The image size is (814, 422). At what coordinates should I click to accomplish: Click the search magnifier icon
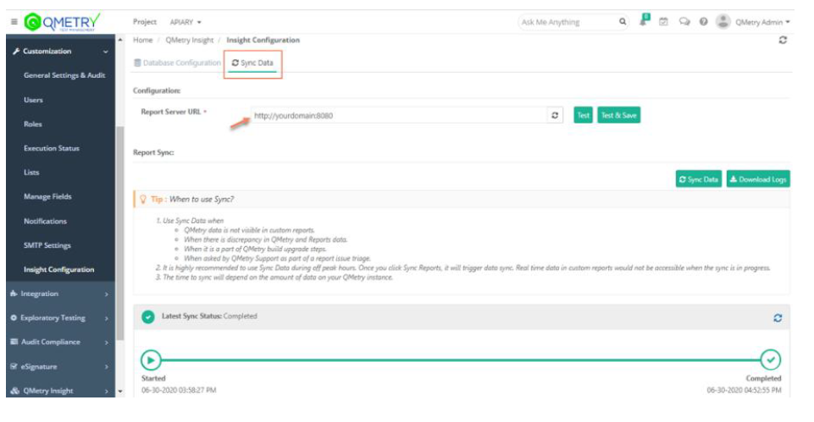(x=623, y=21)
